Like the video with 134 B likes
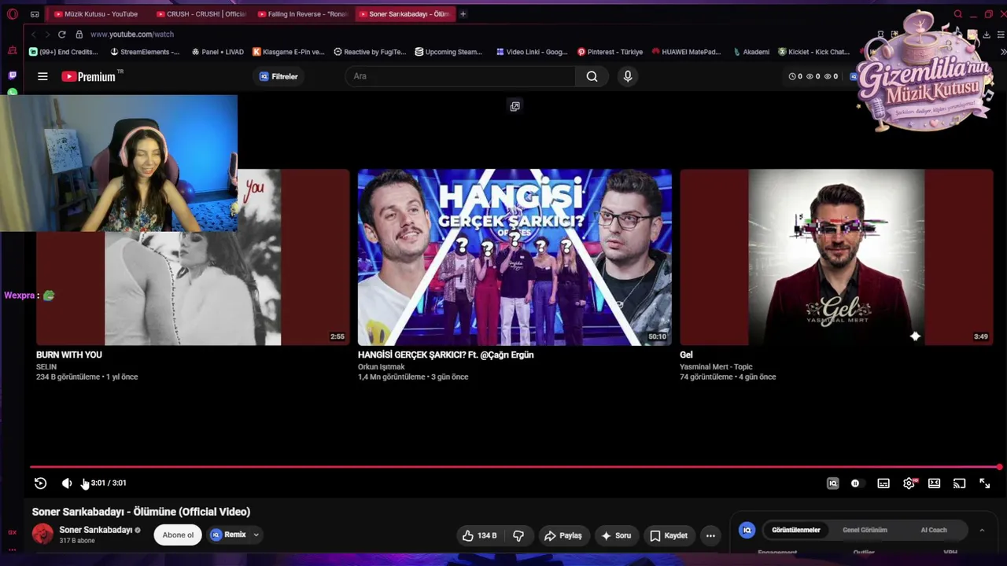 (x=479, y=535)
